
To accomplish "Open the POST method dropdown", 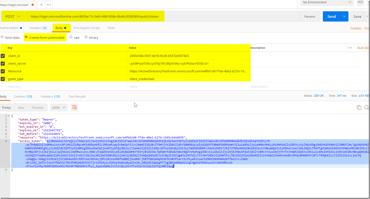I will point(13,16).
